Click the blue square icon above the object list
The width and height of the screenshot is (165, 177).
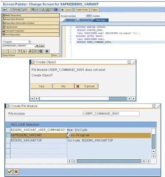pyautogui.click(x=47, y=51)
